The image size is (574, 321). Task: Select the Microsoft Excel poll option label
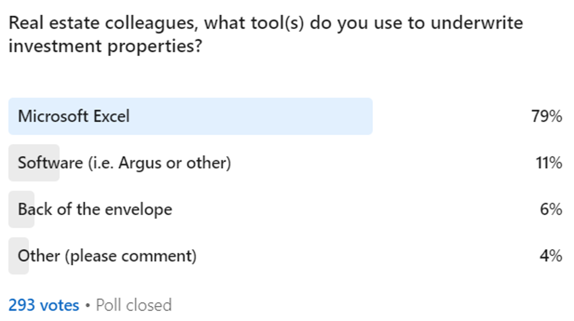click(x=74, y=117)
